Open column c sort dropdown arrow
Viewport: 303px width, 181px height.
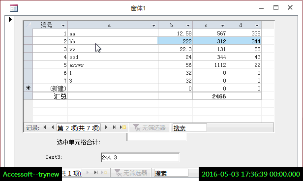[x=222, y=26]
